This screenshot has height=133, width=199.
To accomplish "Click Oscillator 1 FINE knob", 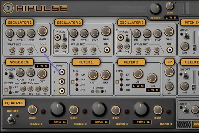I will tap(31, 34).
